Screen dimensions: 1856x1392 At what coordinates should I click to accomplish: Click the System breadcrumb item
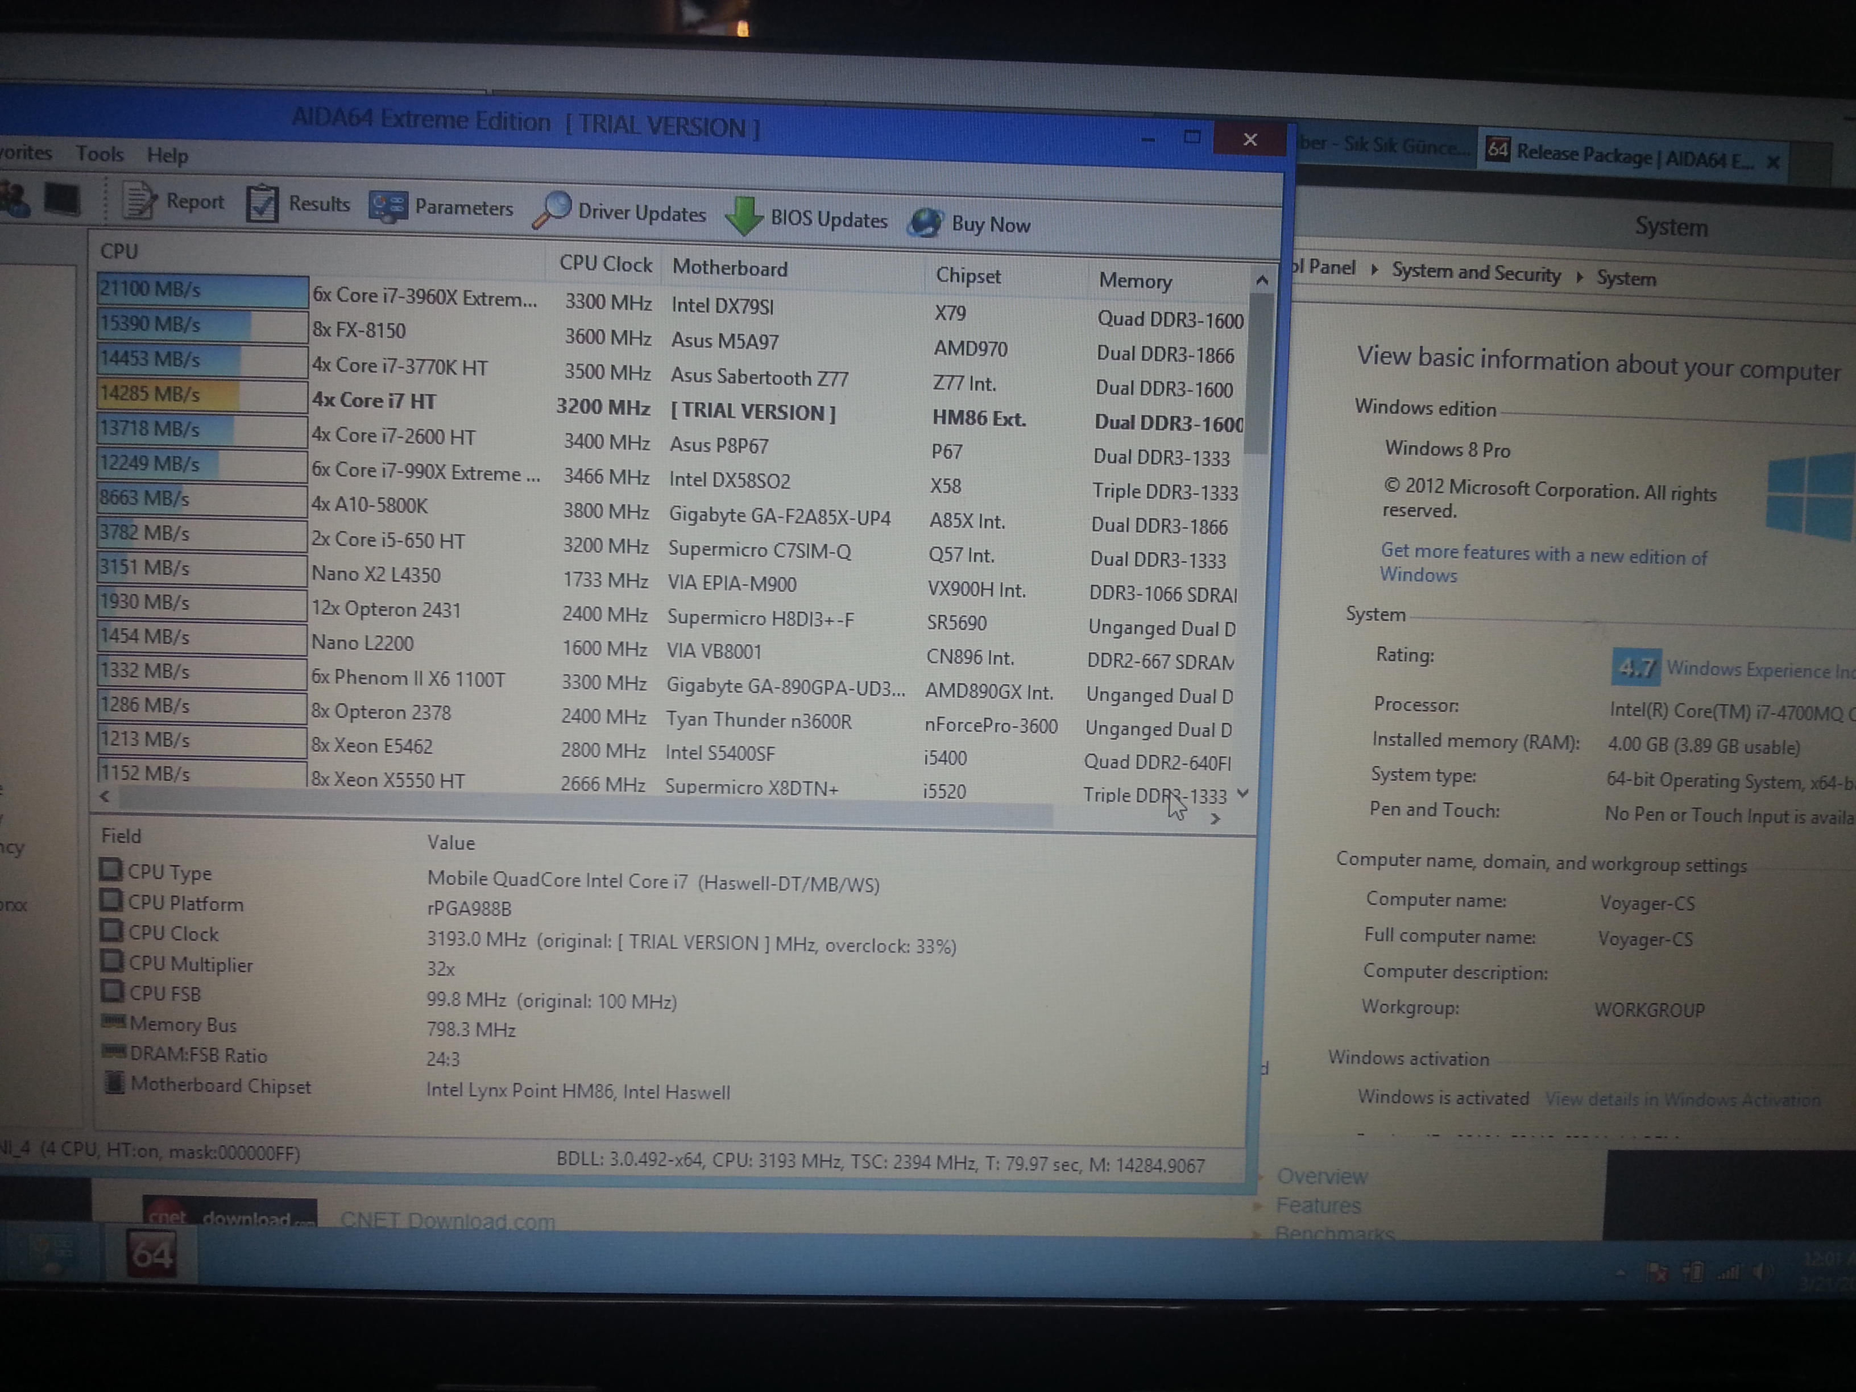1626,279
